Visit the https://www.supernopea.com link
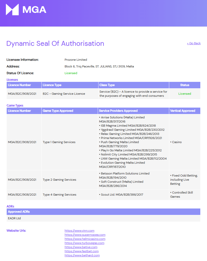 [x=85, y=235]
